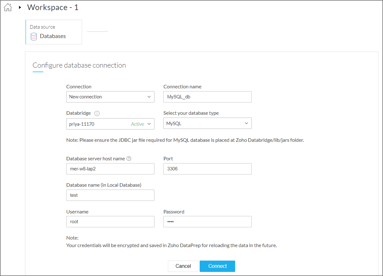Screen dimensions: 383x276
Task: Click into the Port field
Action: click(208, 169)
